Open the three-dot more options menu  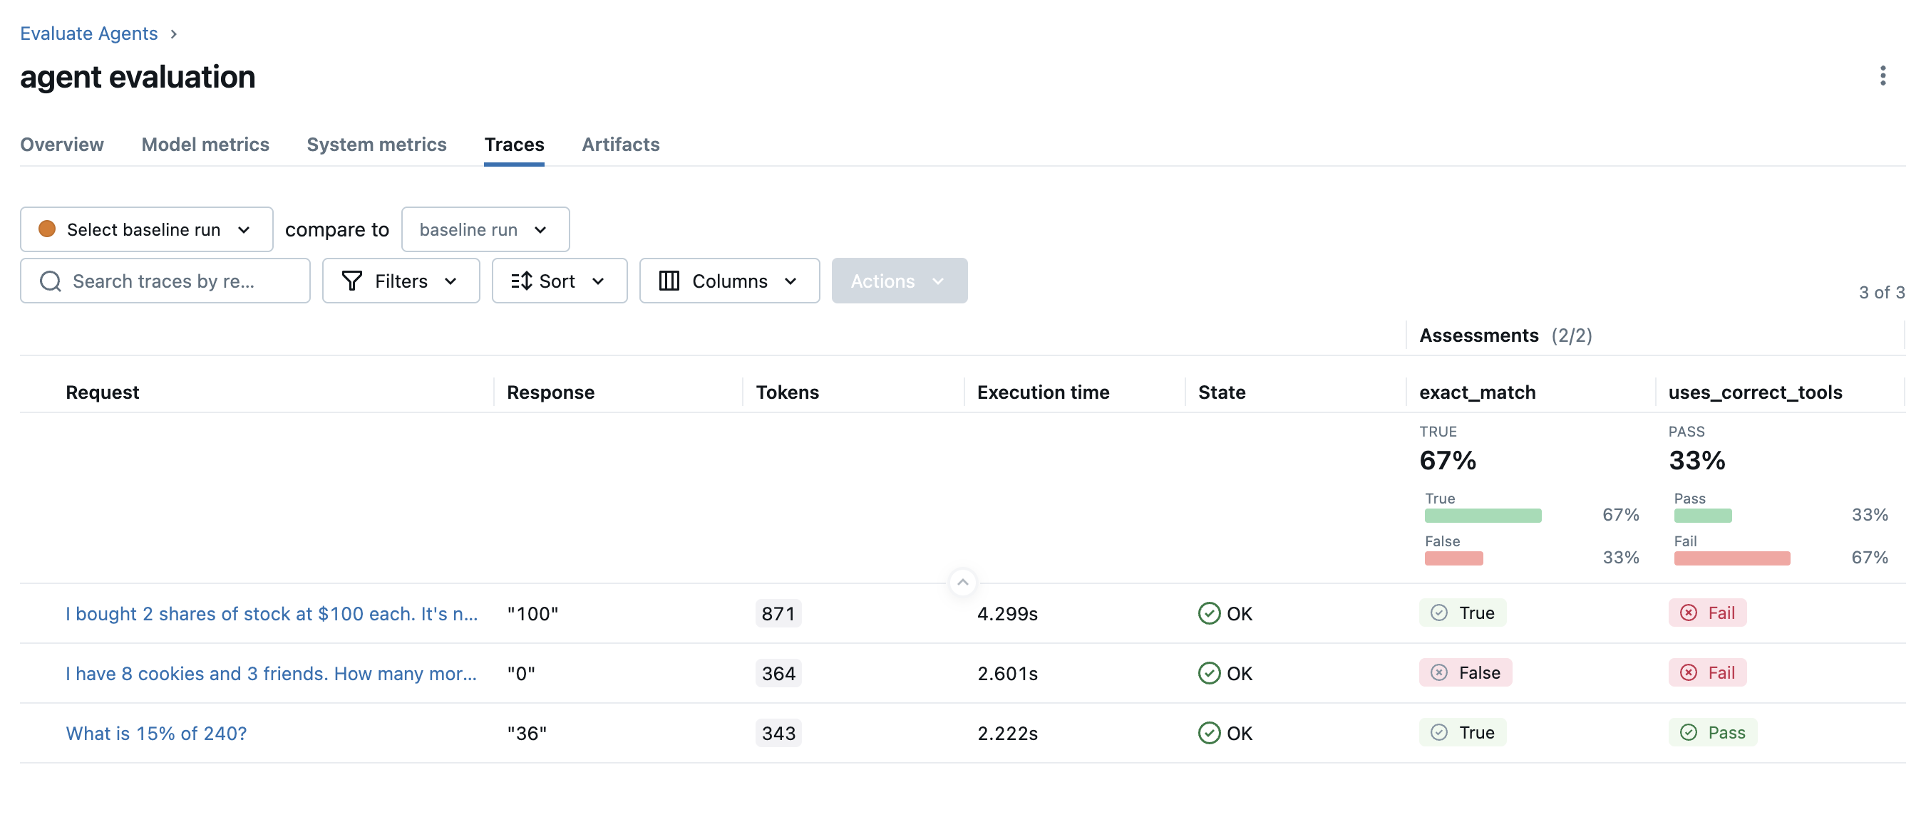1882,75
